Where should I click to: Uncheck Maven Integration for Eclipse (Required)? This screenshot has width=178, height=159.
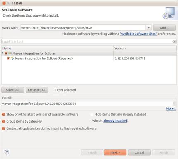click(x=9, y=58)
